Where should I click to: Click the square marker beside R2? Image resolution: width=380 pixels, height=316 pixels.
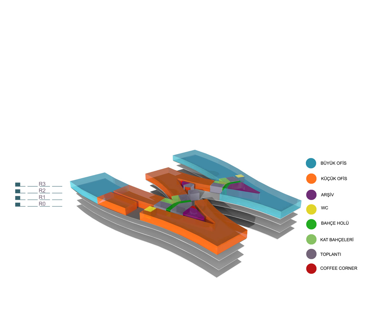[18, 191]
